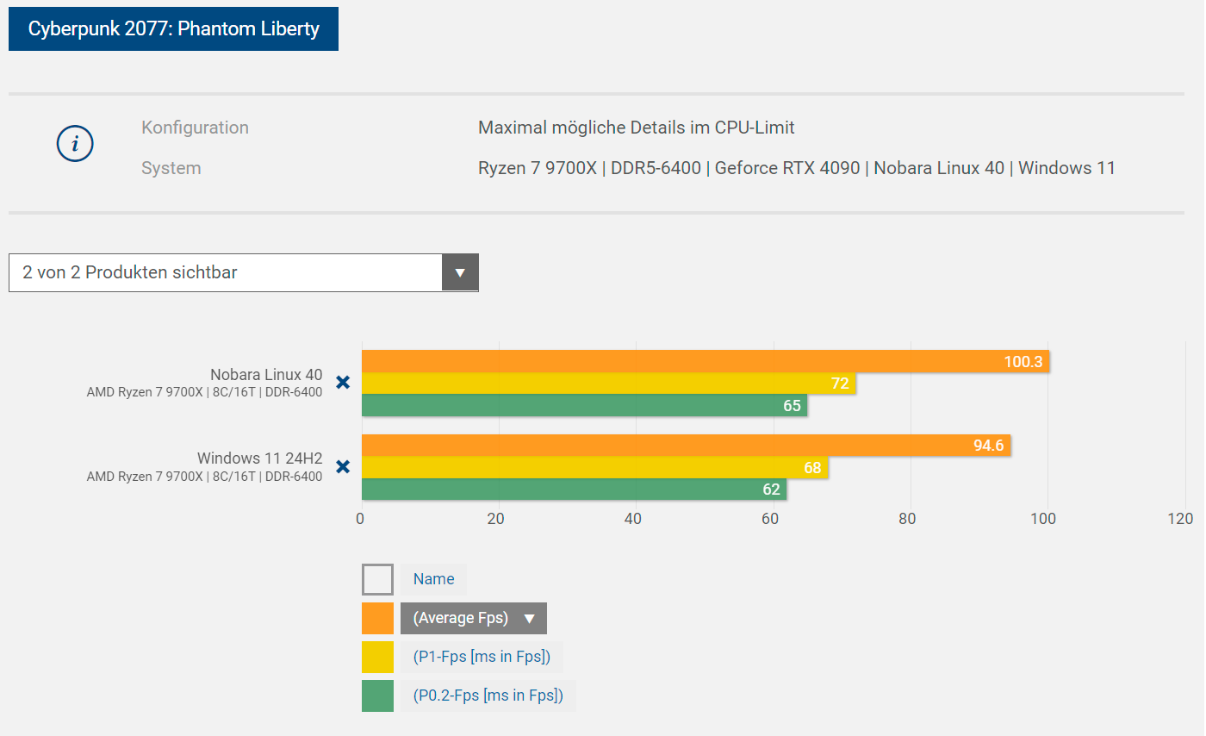Toggle the Name legend checkbox
Screen dimensions: 1206x736
click(377, 579)
